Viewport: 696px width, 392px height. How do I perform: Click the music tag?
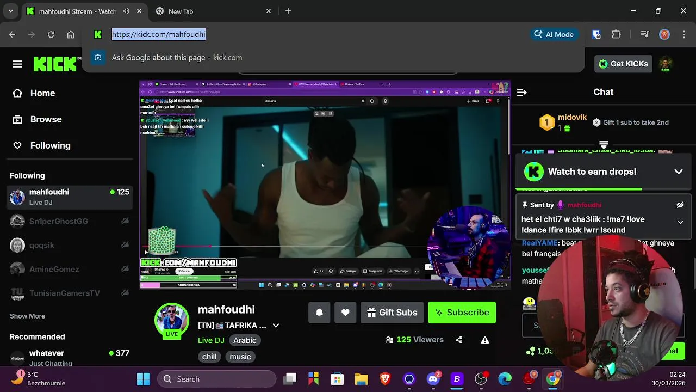click(x=240, y=357)
